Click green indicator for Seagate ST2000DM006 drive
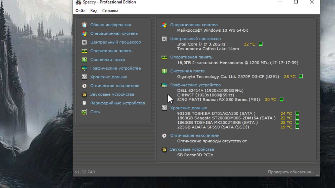The width and height of the screenshot is (335, 188). 297,118
